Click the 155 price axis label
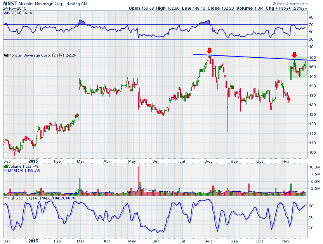The height and width of the screenshot is (244, 323). 312,58
